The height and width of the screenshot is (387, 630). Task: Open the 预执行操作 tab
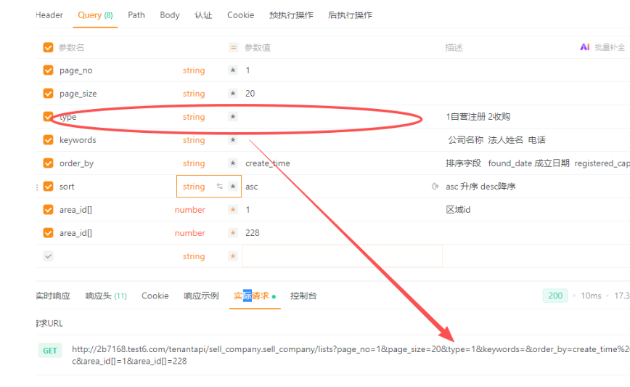(291, 15)
